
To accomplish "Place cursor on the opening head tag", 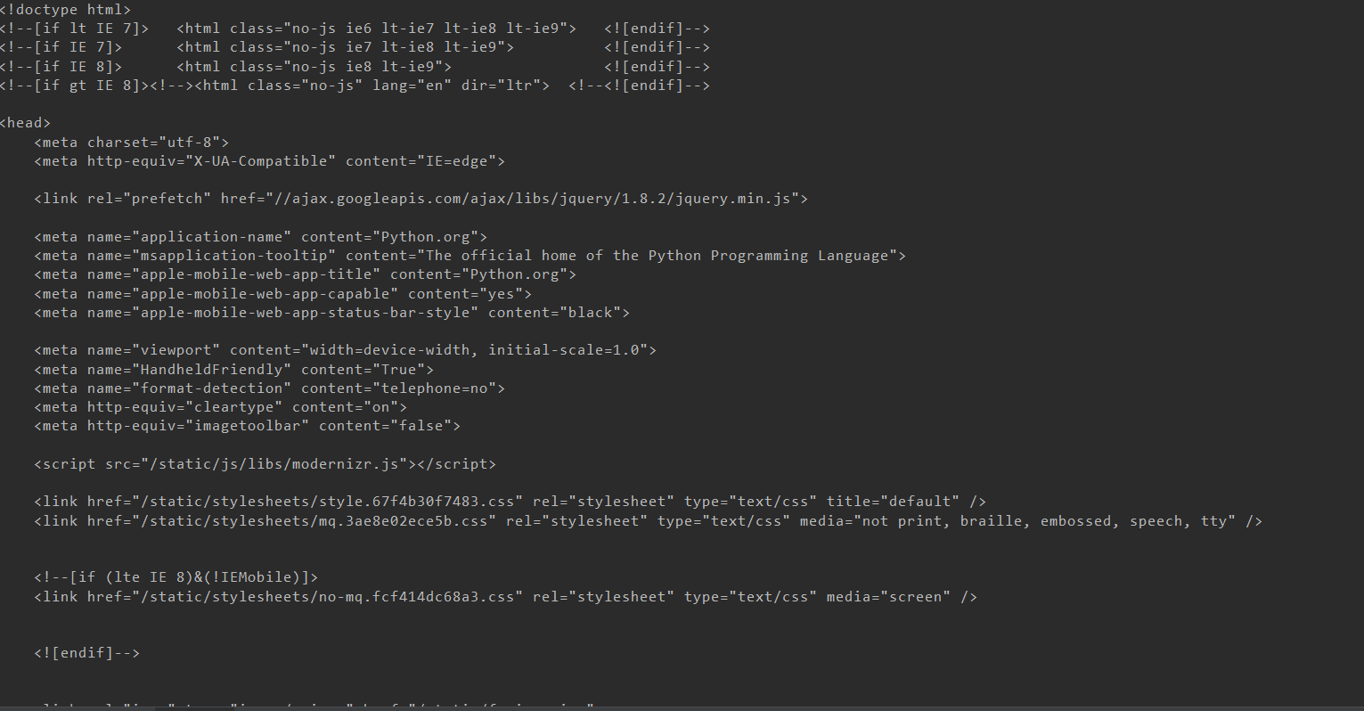I will [25, 123].
